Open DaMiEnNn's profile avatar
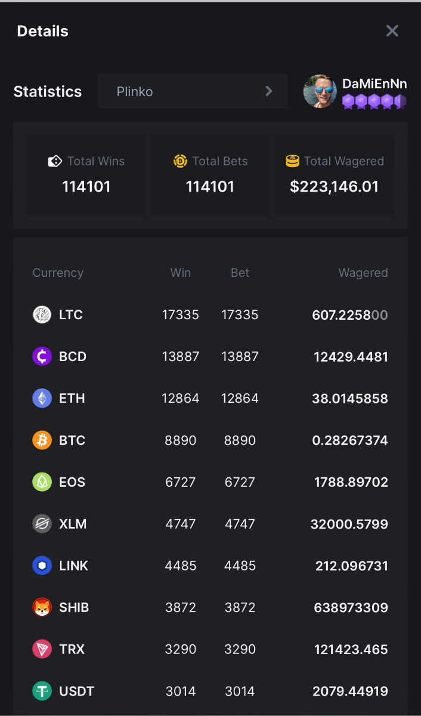Screen dimensions: 421x716 [320, 91]
